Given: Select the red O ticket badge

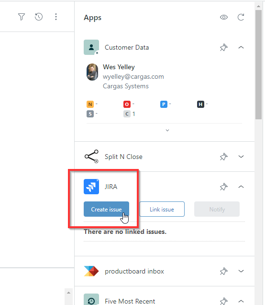Looking at the screenshot, I should click(x=127, y=104).
